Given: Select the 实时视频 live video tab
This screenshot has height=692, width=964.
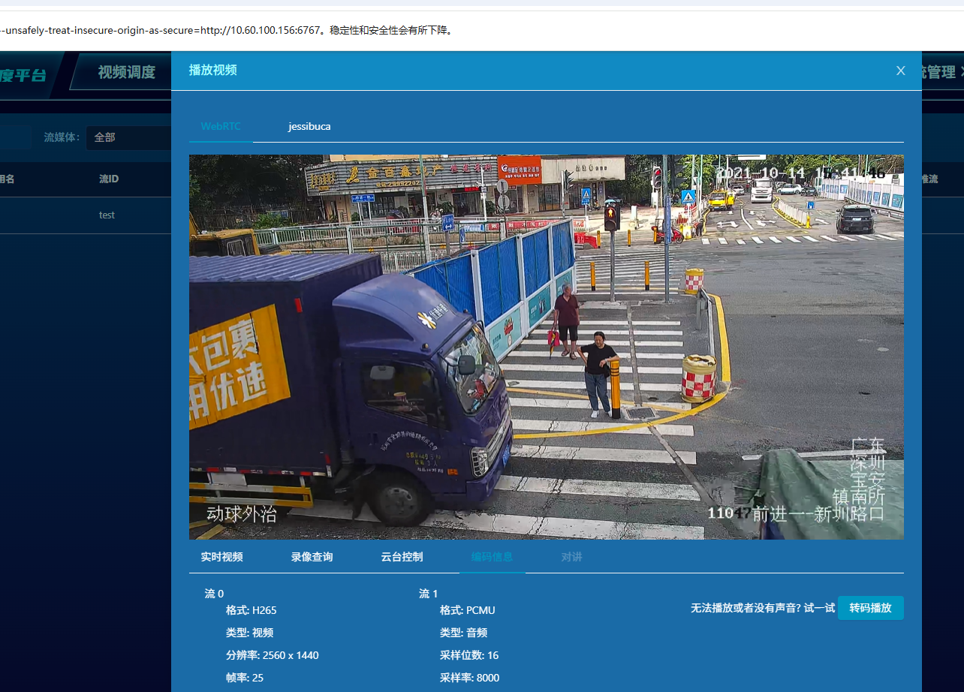Looking at the screenshot, I should point(221,557).
